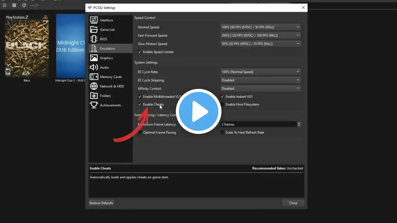
Task: Switch main window to game grid view
Action: pyautogui.click(x=14, y=5)
